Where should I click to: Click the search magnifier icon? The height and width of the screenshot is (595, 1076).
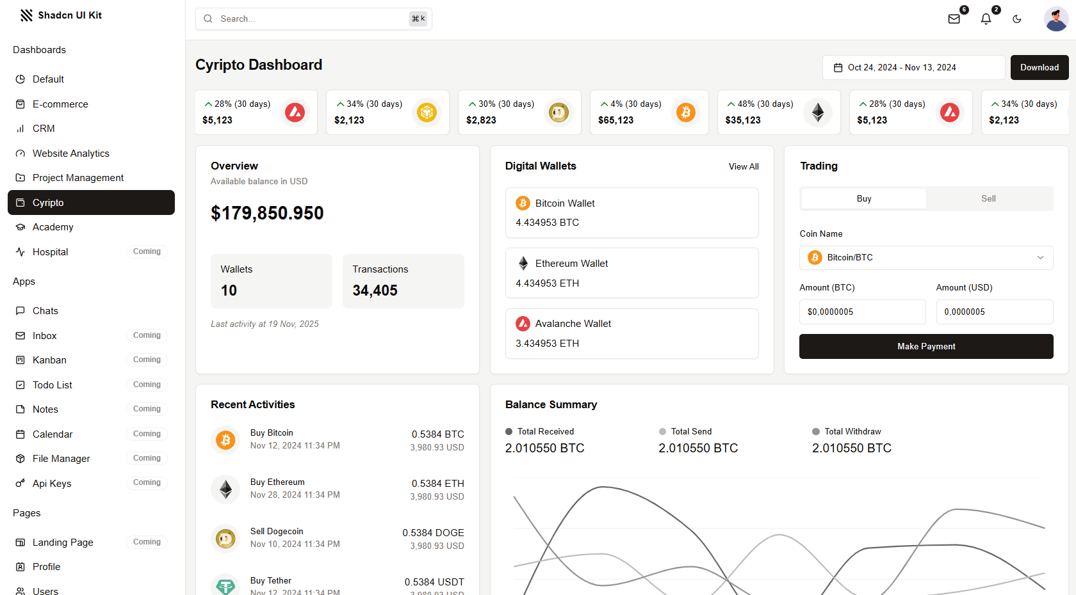(208, 19)
